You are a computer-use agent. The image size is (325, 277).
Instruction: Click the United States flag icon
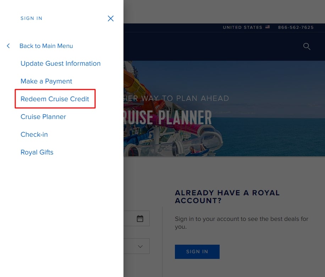(x=268, y=27)
